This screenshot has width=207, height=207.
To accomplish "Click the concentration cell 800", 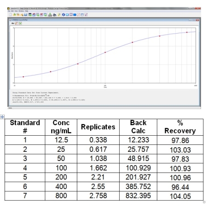I will (61, 196).
